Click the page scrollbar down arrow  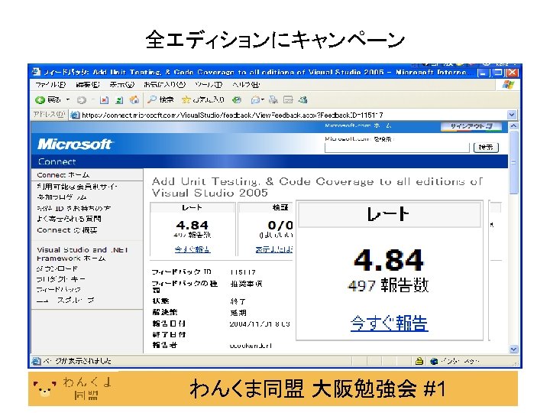(513, 349)
